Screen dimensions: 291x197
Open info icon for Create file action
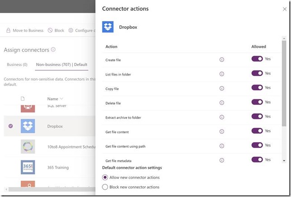tap(221, 60)
